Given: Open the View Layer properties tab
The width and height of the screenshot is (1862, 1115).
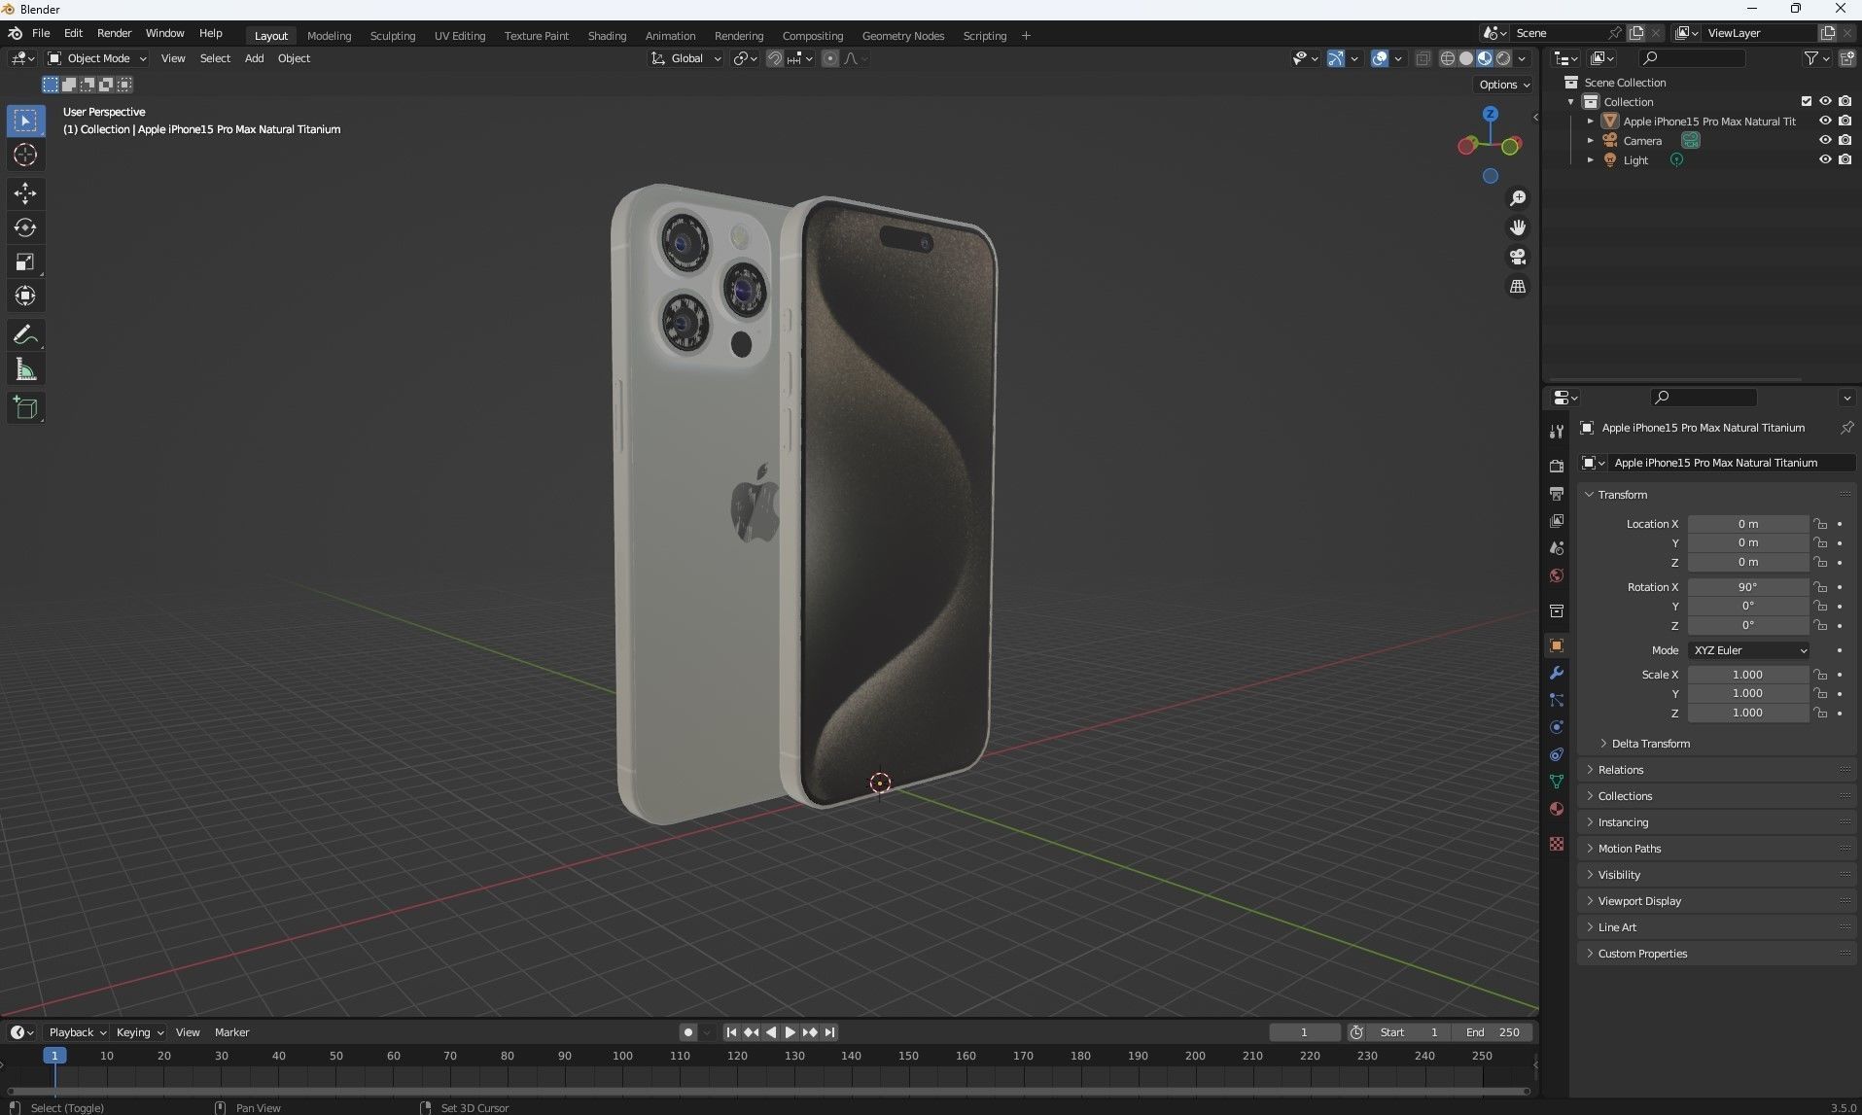Looking at the screenshot, I should [x=1556, y=521].
